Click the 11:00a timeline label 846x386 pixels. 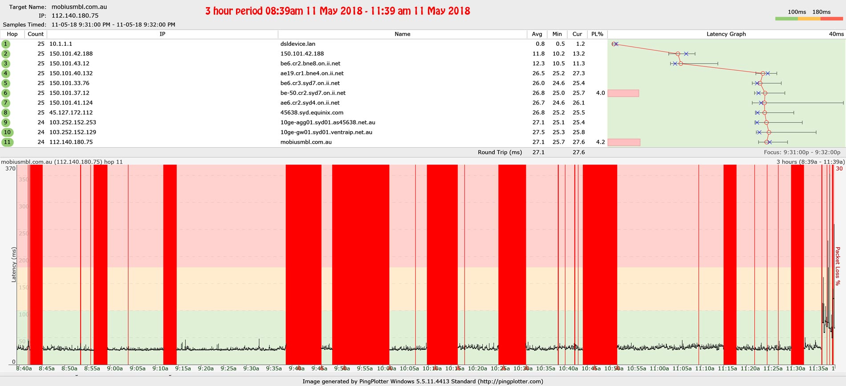[x=659, y=368]
